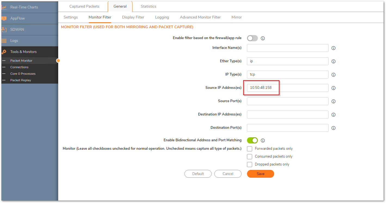Open the Real-Time Charts icon in sidebar
386x203 pixels.
[4, 7]
